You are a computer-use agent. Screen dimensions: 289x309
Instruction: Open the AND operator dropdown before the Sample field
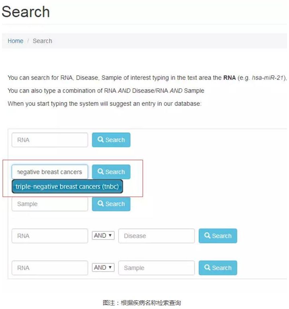(104, 268)
